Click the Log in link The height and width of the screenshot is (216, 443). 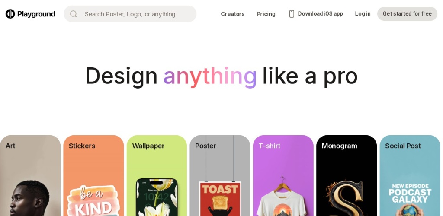coord(363,14)
